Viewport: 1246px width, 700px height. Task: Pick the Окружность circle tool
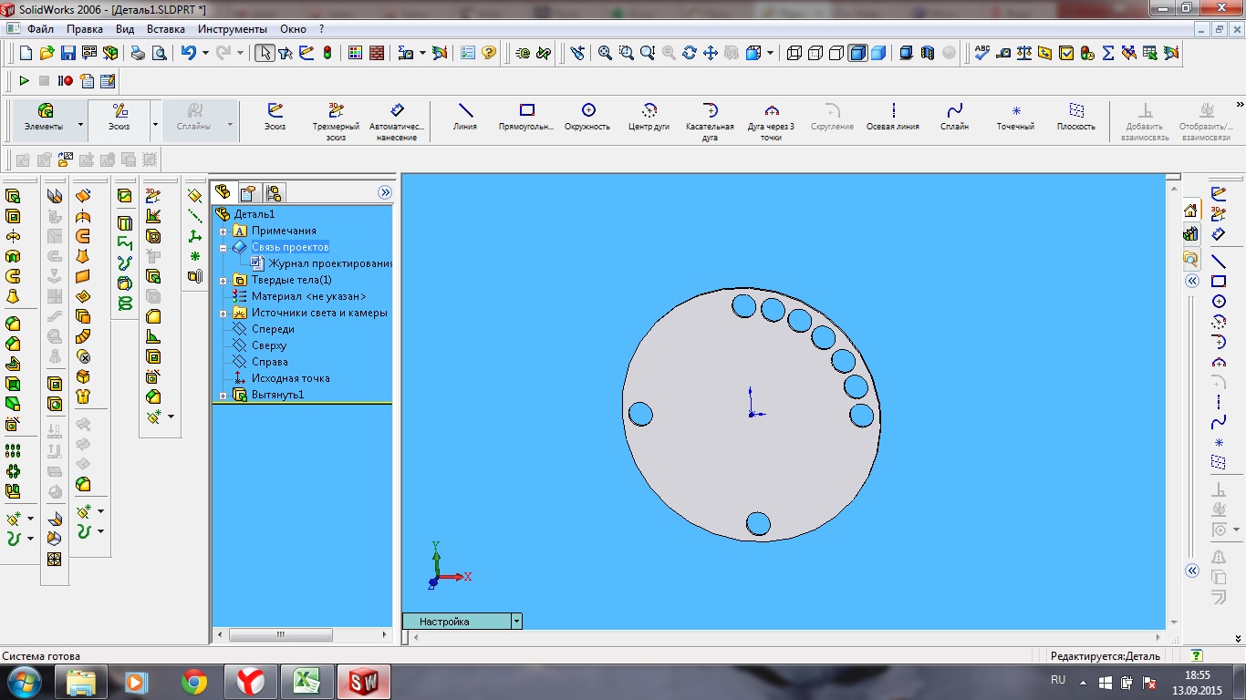pyautogui.click(x=587, y=118)
